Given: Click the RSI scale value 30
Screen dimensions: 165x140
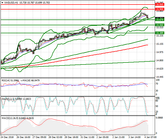Looking at the screenshot, I should pos(157,91).
